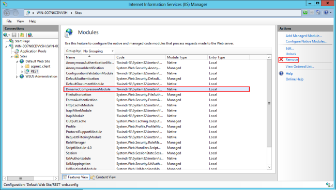Viewport: 336px width, 190px height.
Task: Click the Start Page icon in tree
Action: tap(11, 41)
